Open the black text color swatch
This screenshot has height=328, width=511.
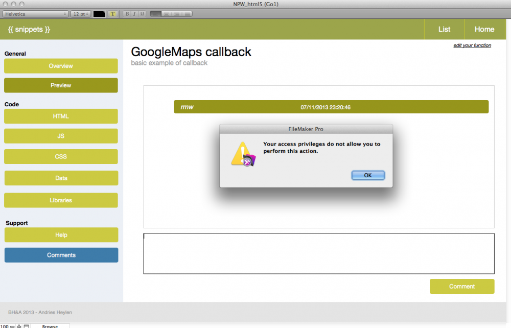pos(99,14)
